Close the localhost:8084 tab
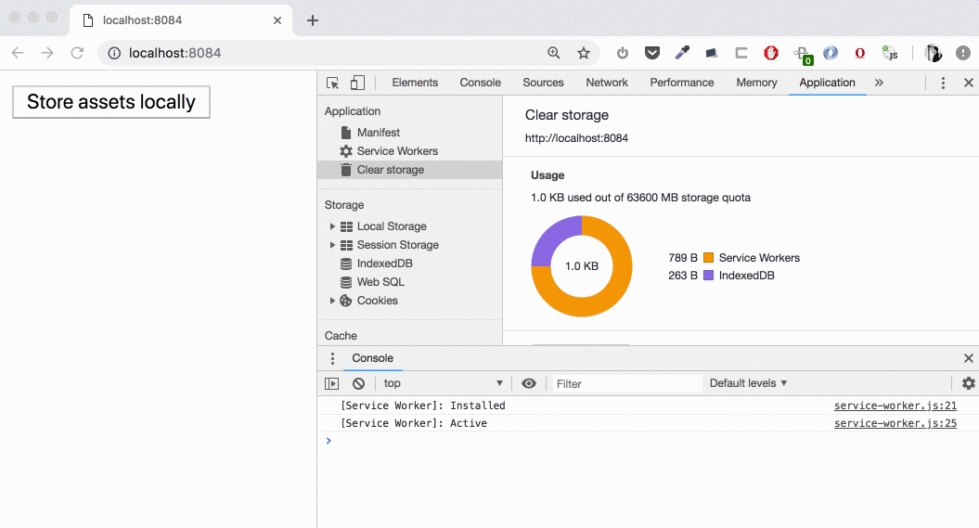 click(x=277, y=20)
